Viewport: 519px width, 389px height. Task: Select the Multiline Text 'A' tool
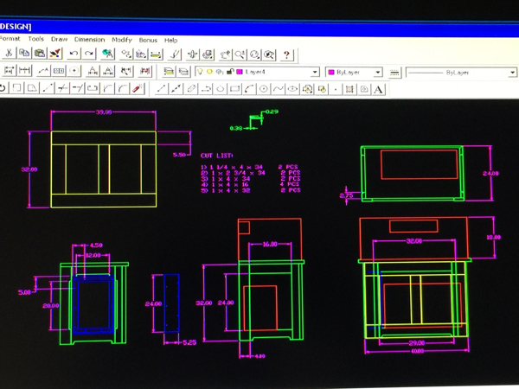[x=379, y=88]
